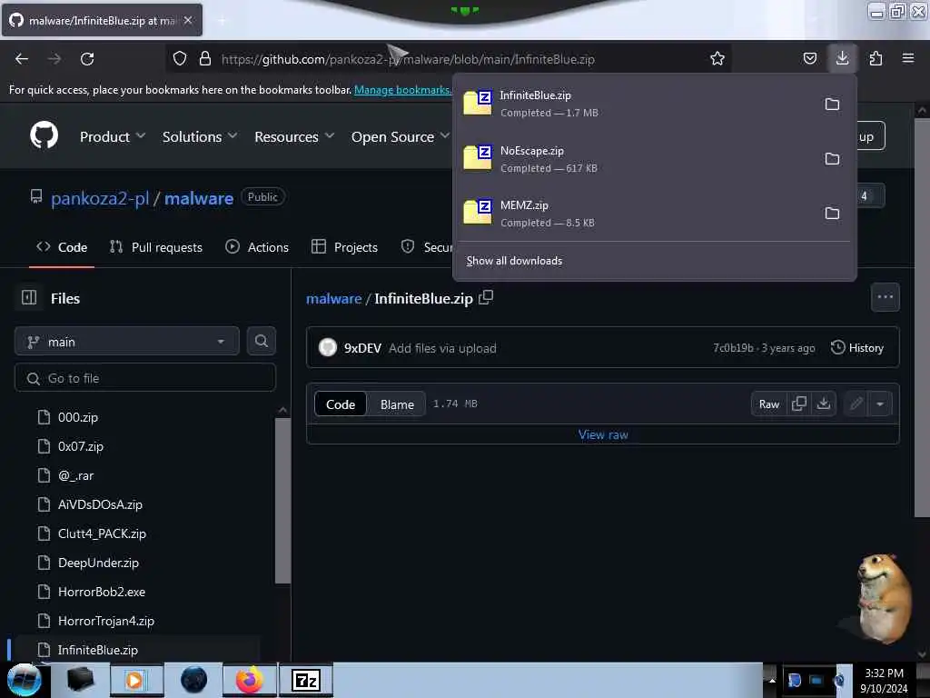Open AiVDsDOsA.zip in the file tree
930x698 pixels.
(x=100, y=504)
